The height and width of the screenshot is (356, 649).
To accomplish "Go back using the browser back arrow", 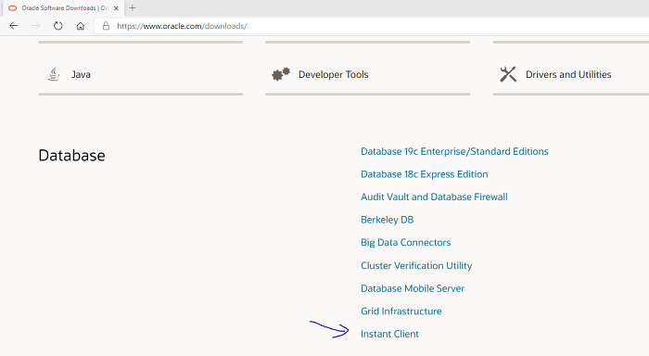I will point(14,26).
